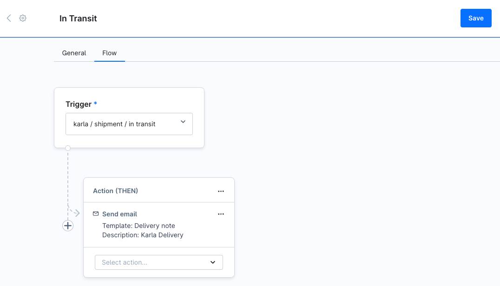Screen dimensions: 500x286
Task: Click the Template: Delivery note text
Action: pyautogui.click(x=138, y=225)
